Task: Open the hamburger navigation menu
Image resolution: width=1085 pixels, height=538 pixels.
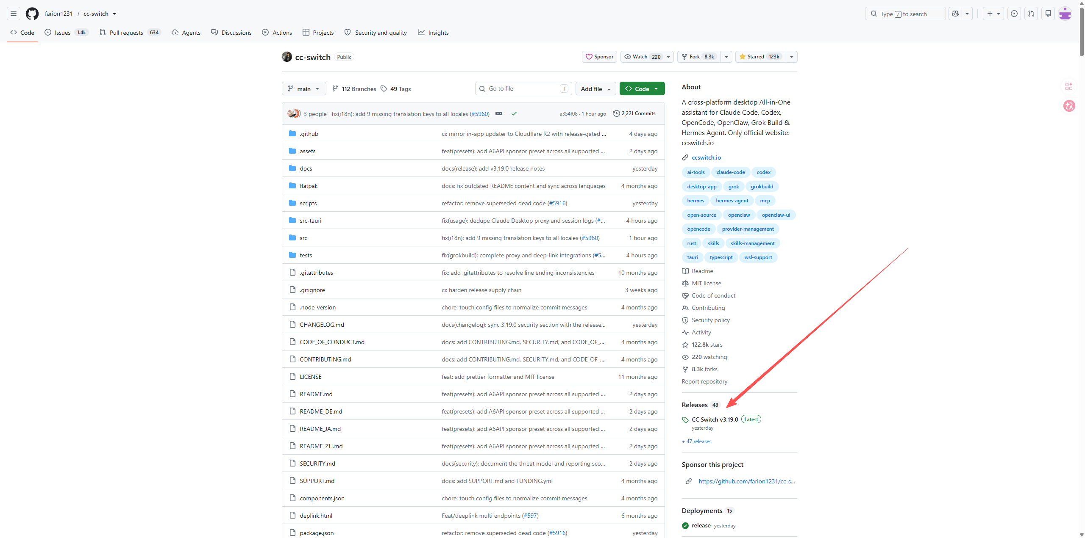Action: click(14, 14)
